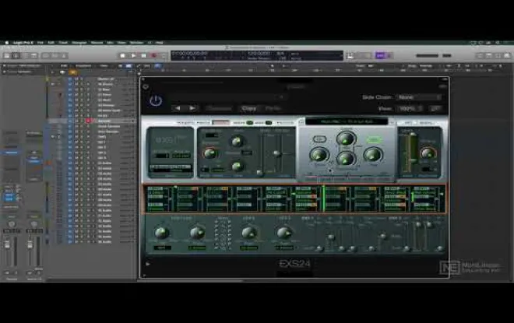The width and height of the screenshot is (514, 323).
Task: Click the Compare button
Action: click(x=219, y=108)
